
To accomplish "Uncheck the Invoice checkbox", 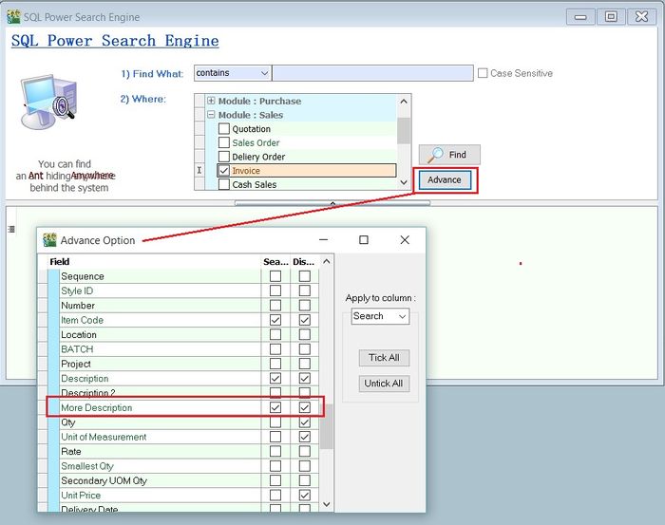I will [x=224, y=171].
